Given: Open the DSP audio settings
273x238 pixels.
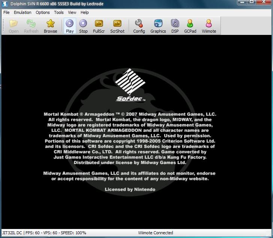Looking at the screenshot, I should 175,26.
